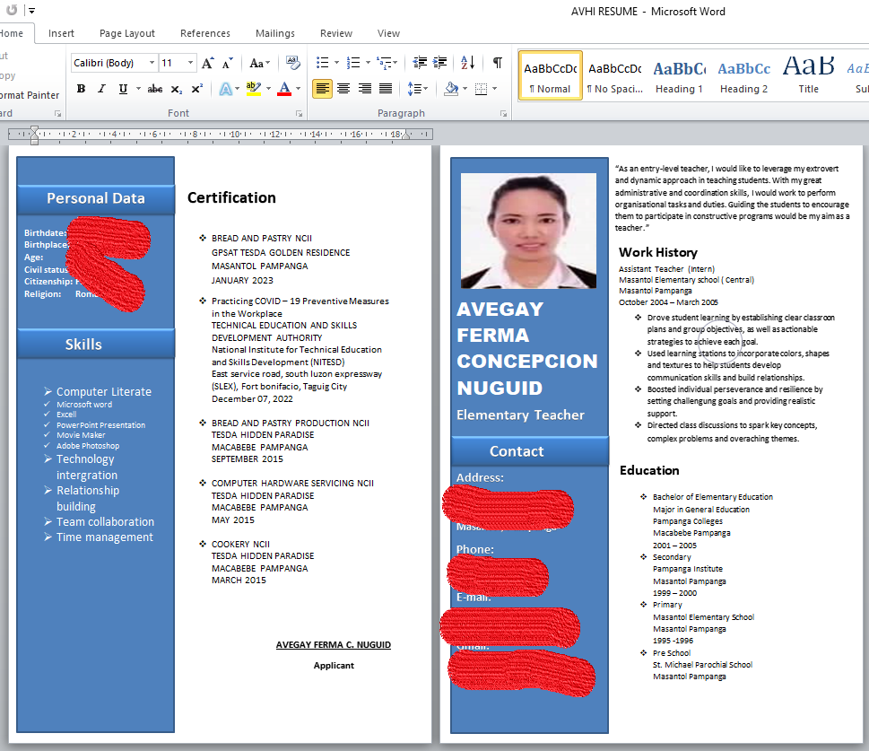The width and height of the screenshot is (869, 751).
Task: Open the References ribbon tab
Action: [205, 33]
